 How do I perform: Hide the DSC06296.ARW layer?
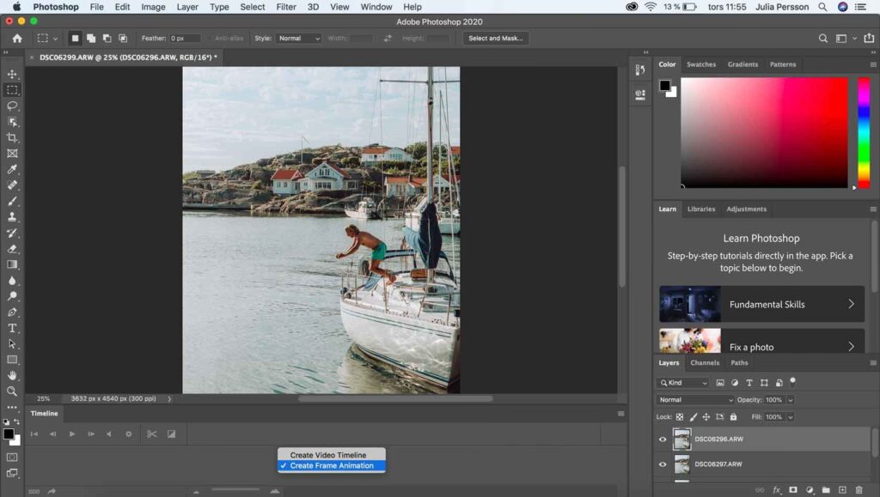663,439
